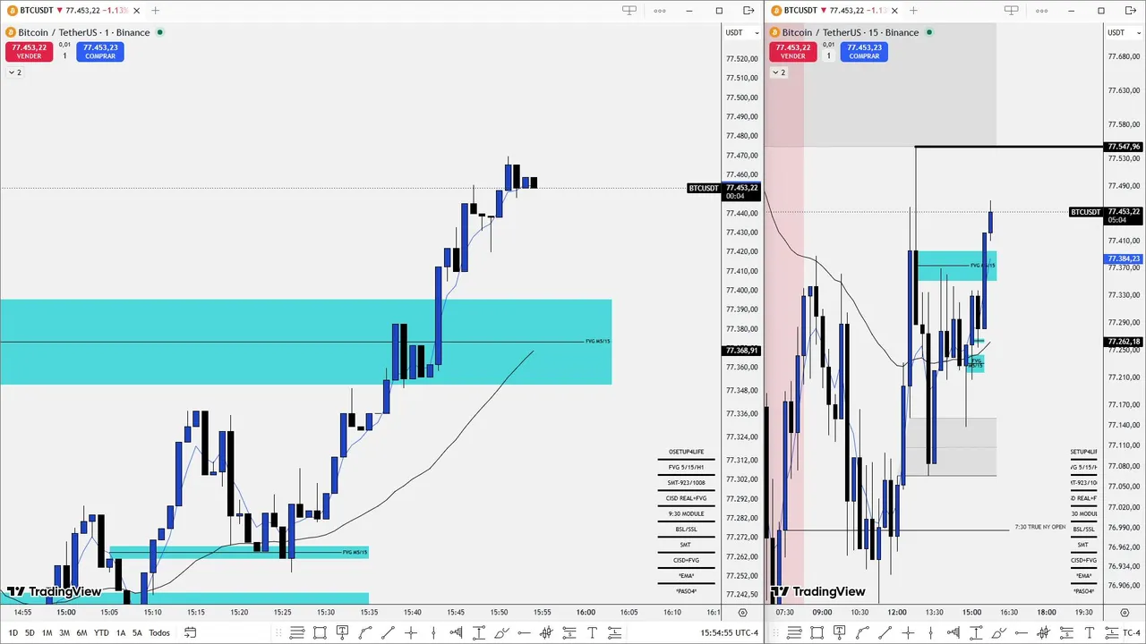Open the three-dots menu in right window
Screen dimensions: 1146x644
point(1042,11)
